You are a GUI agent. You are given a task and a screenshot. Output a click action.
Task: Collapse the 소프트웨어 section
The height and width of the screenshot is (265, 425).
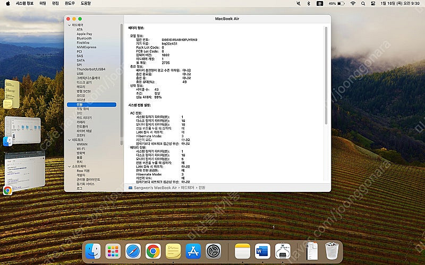click(x=70, y=166)
